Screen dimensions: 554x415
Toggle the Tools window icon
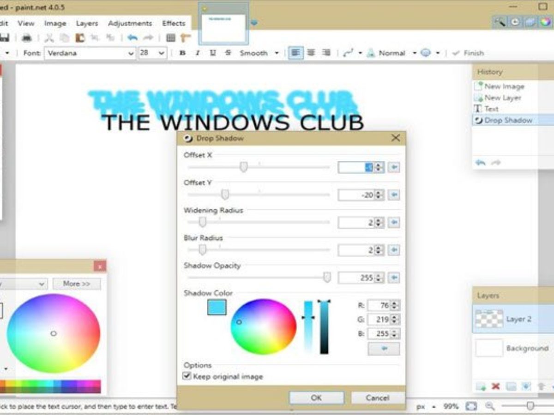[x=500, y=22]
